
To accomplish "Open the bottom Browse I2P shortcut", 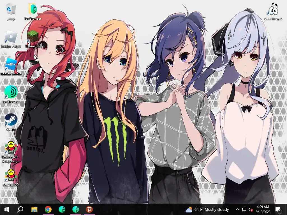I will [11, 177].
